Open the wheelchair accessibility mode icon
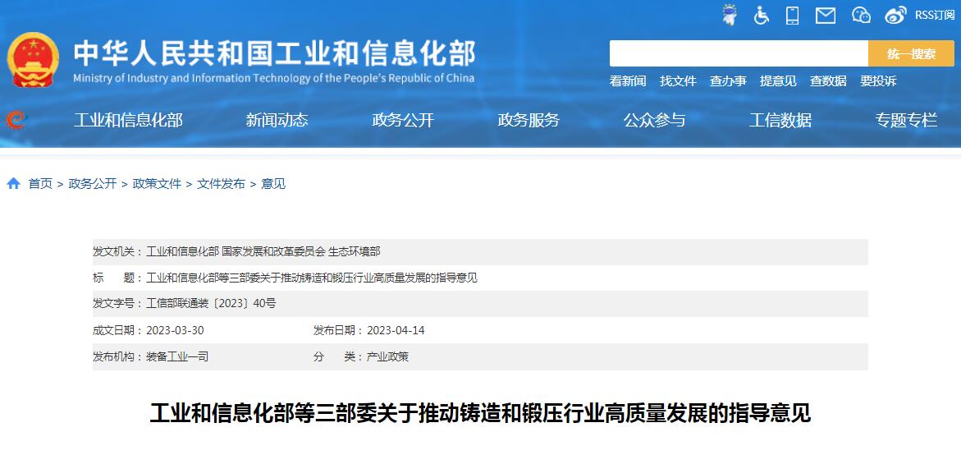The height and width of the screenshot is (455, 961). [x=762, y=15]
